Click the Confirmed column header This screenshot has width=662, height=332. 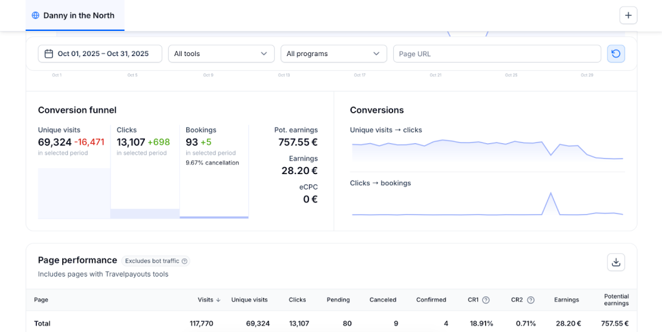(x=431, y=300)
